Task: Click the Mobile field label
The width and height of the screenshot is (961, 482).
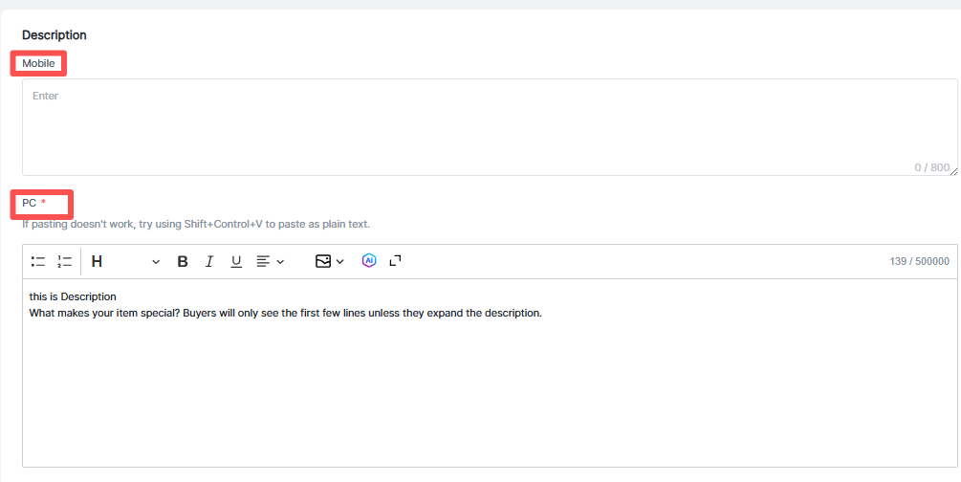Action: pos(38,63)
